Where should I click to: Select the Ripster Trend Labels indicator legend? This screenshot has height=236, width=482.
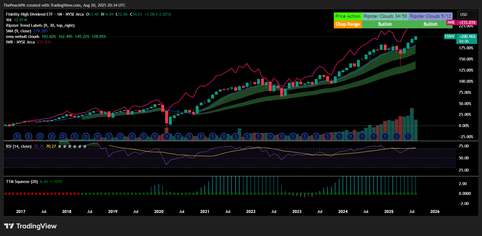40,25
